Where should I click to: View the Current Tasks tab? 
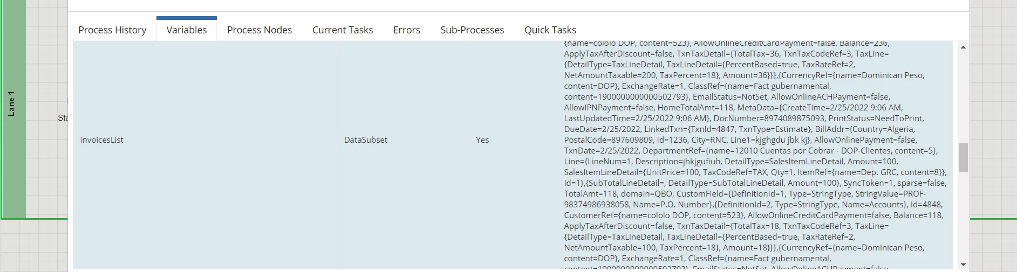tap(343, 30)
